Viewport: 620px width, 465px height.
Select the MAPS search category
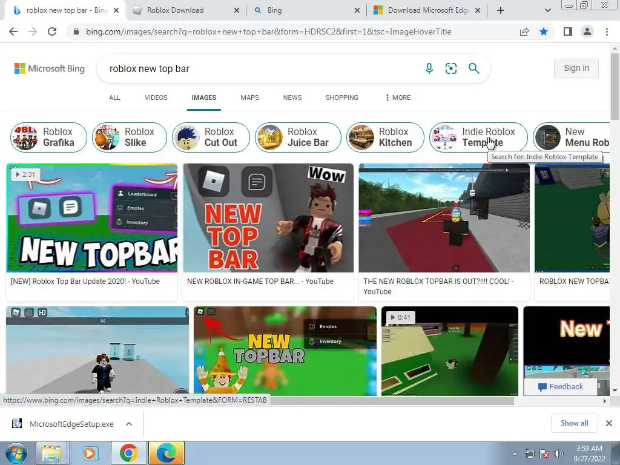pos(249,97)
